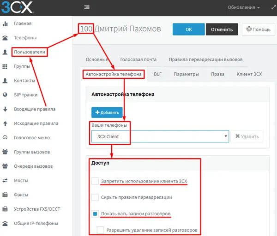Image resolution: width=277 pixels, height=236 pixels.
Task: Click the Главная dashboard chart icon
Action: point(5,24)
